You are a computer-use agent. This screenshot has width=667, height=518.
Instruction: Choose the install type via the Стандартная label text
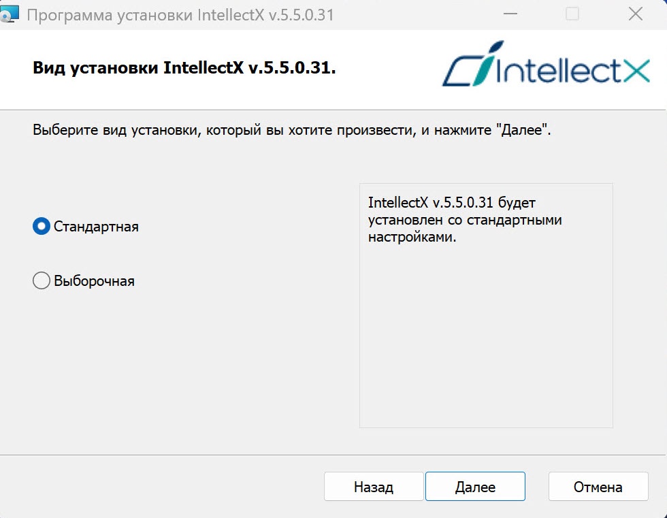tap(96, 227)
